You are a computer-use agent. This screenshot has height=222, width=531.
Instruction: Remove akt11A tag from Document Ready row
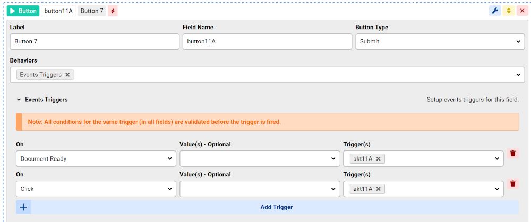coord(378,158)
